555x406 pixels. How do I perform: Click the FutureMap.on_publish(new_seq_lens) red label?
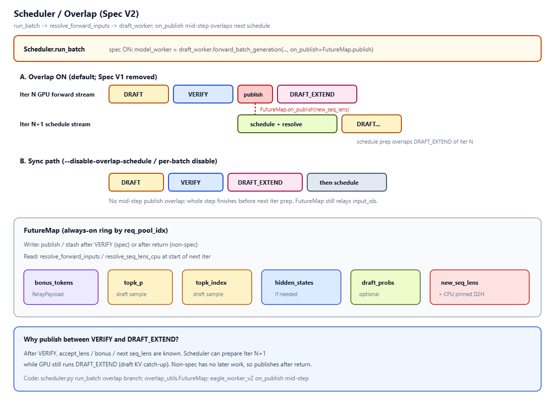(305, 109)
